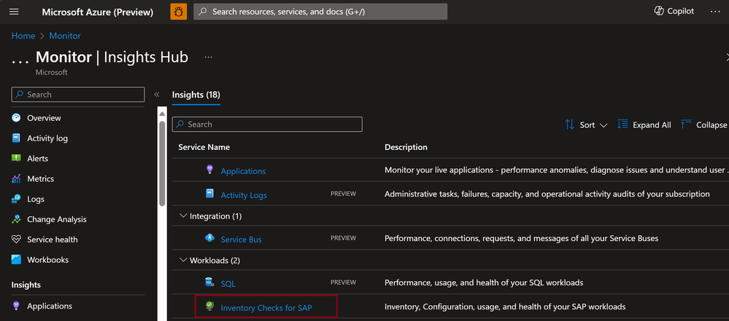729x321 pixels.
Task: Collapse the sidebar with double chevron
Action: click(x=156, y=95)
